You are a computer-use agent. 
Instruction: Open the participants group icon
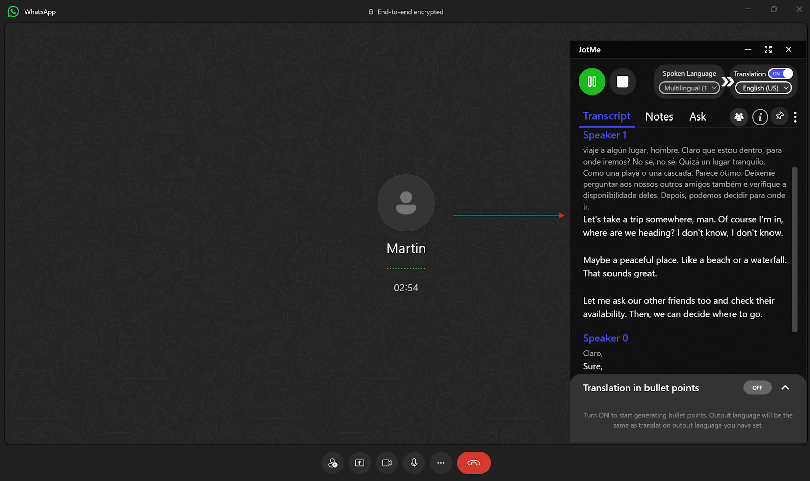pyautogui.click(x=739, y=117)
